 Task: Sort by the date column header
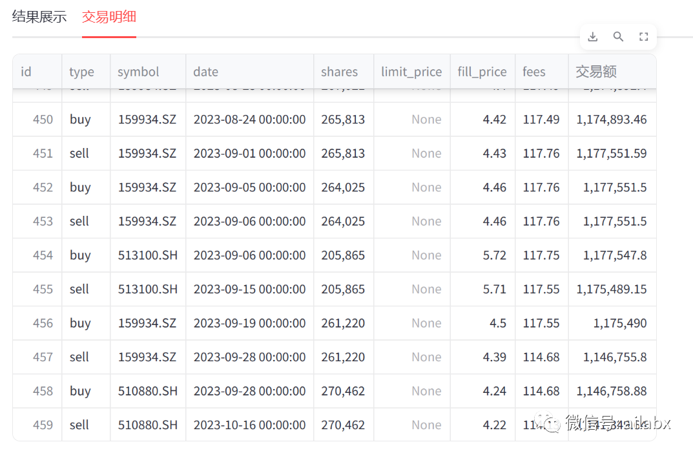[x=250, y=72]
